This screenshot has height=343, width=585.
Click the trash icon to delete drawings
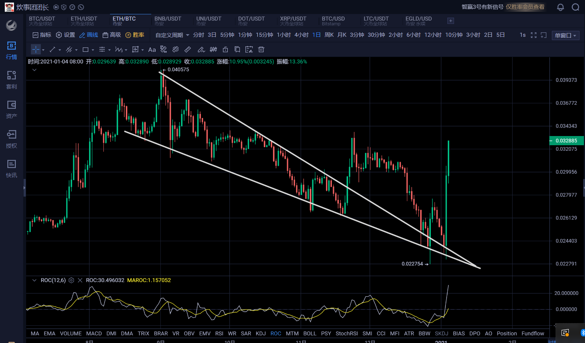point(261,50)
